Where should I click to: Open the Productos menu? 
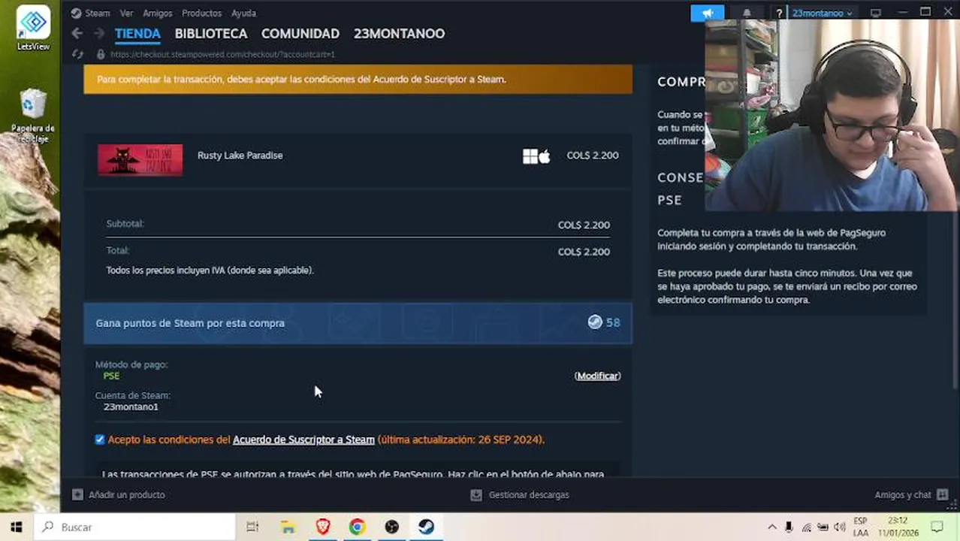pos(201,13)
